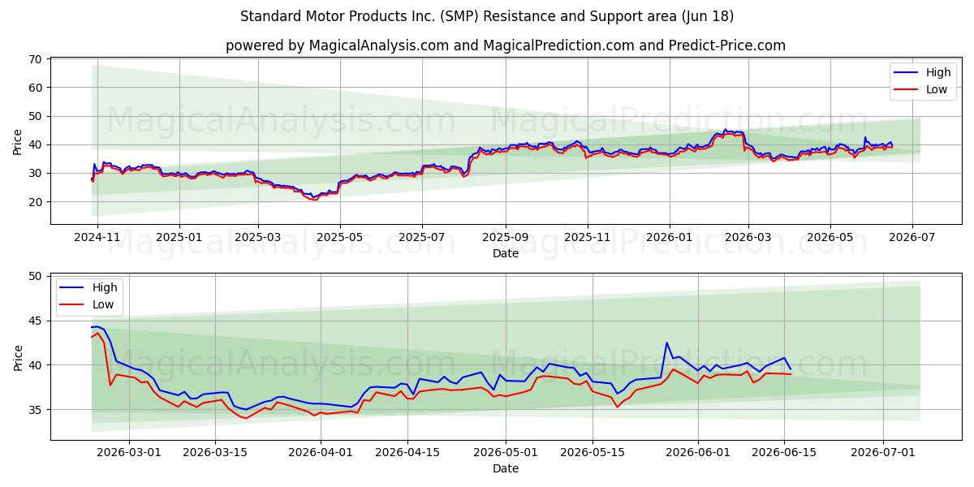This screenshot has width=974, height=487.
Task: Click the '2025-05' date tick label
Action: [339, 237]
